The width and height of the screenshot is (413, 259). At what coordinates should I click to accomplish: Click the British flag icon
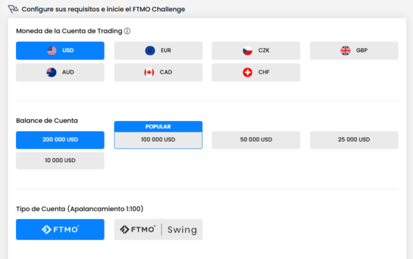coord(345,51)
